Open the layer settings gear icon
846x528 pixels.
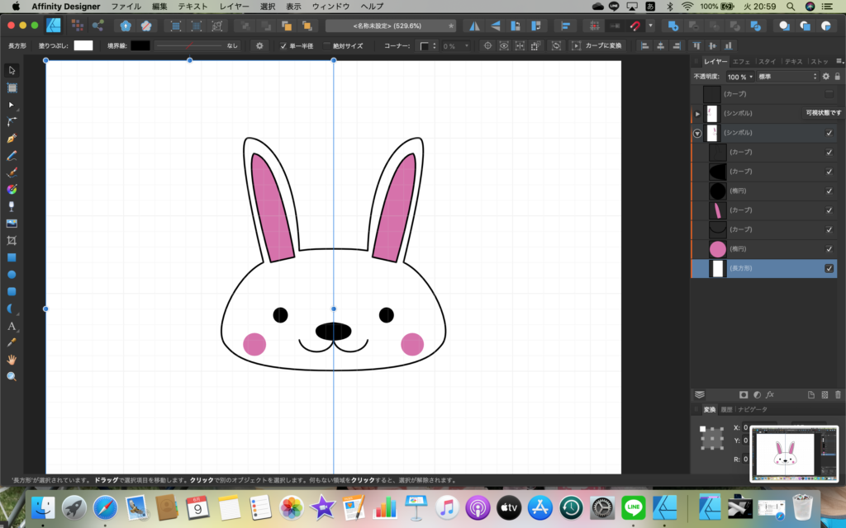point(826,78)
